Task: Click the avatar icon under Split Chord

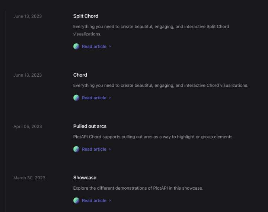Action: pyautogui.click(x=76, y=46)
